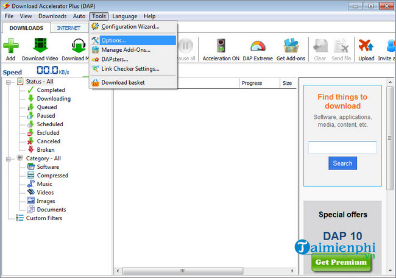This screenshot has height=278, width=396.
Task: Click the Size column header
Action: 288,83
